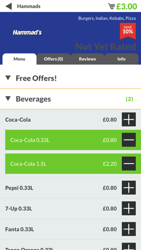Viewport: 141px width, 250px height.
Task: Collapse the Free Offers! section triangle
Action: [x=8, y=78]
